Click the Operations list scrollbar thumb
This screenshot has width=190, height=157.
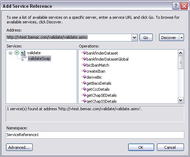click(181, 62)
